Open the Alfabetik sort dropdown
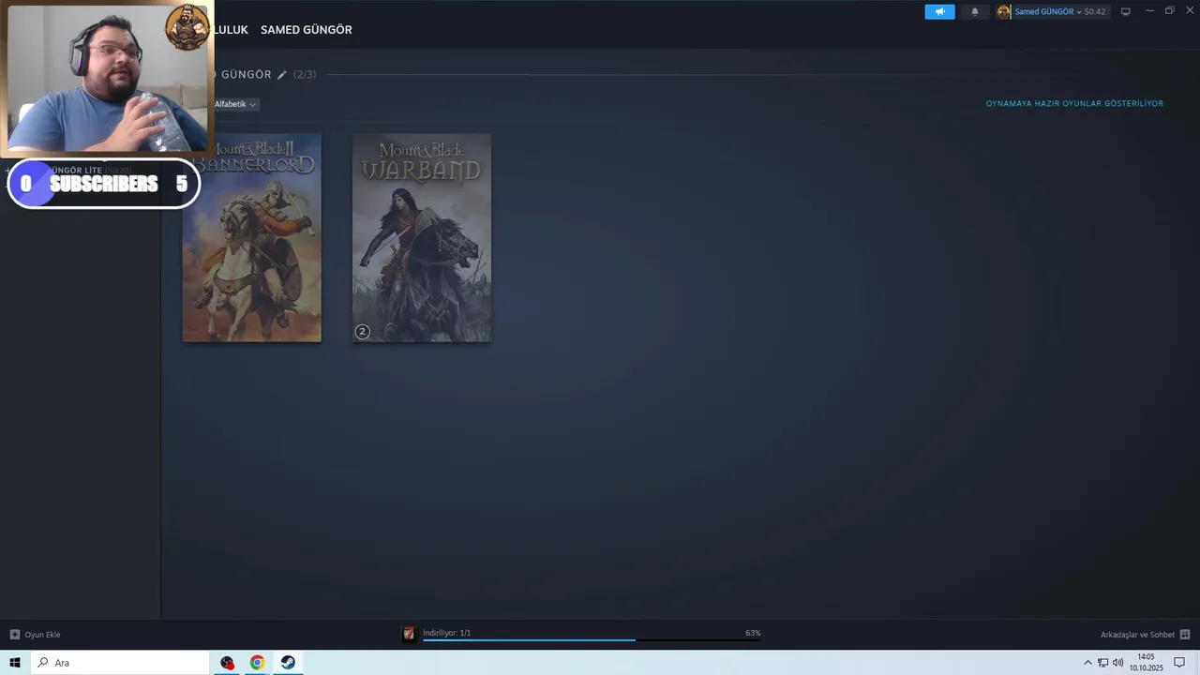This screenshot has height=675, width=1200. coord(235,104)
